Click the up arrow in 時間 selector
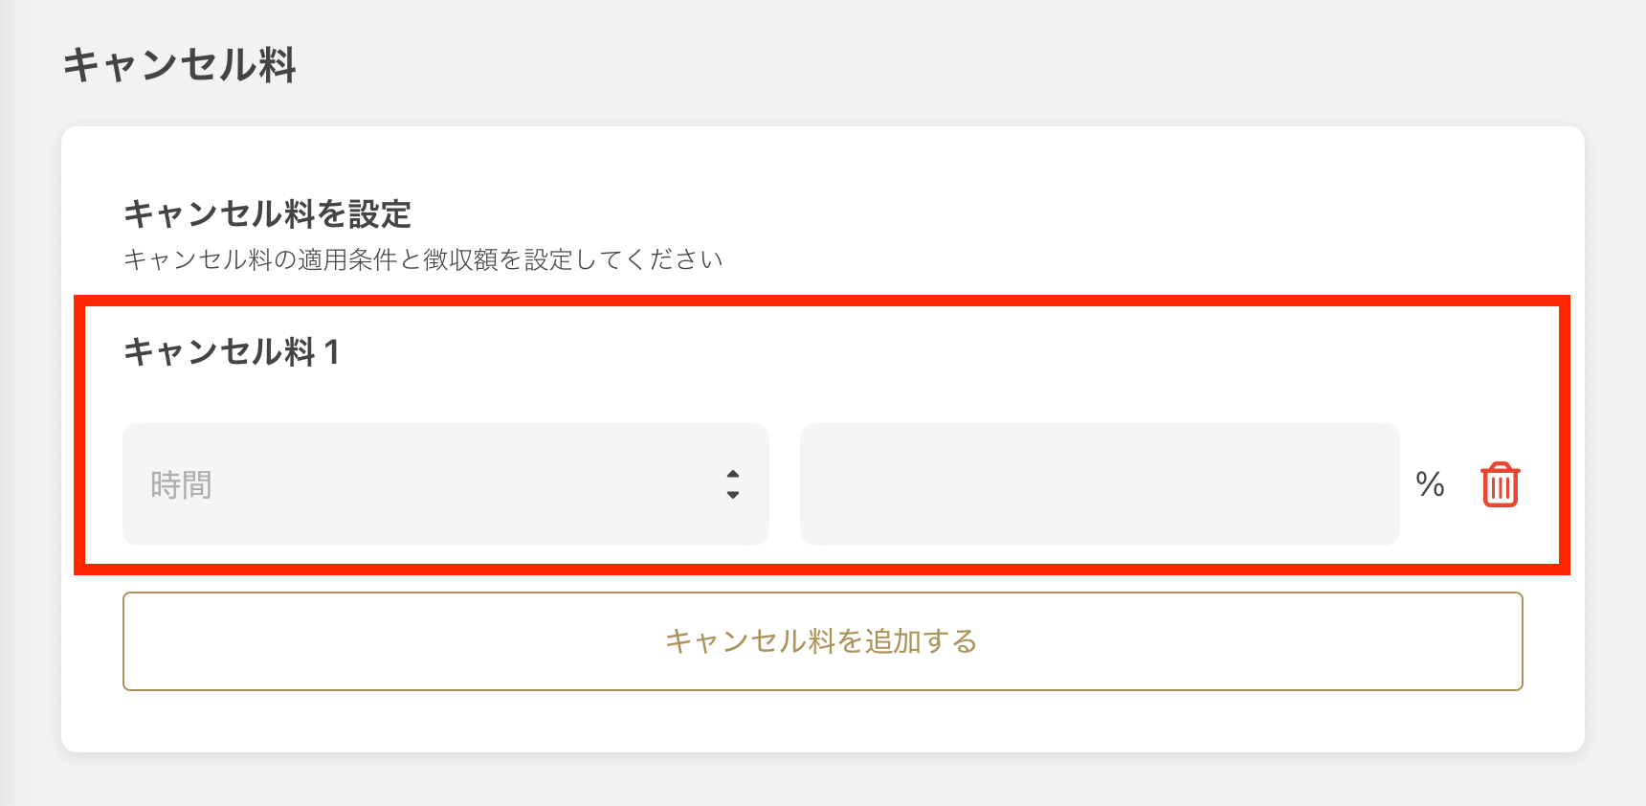This screenshot has height=806, width=1646. click(x=733, y=474)
